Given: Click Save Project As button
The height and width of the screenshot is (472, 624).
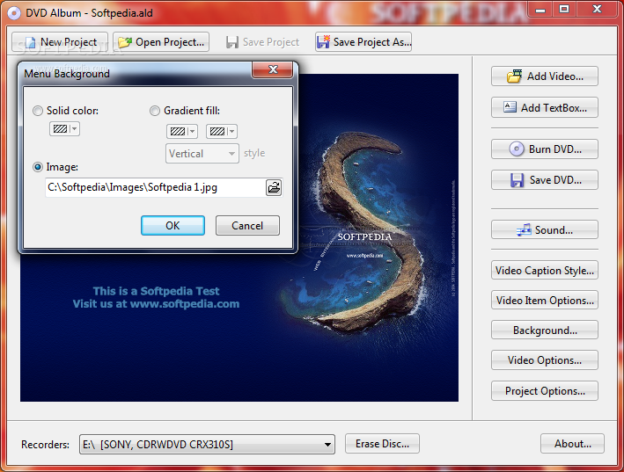Looking at the screenshot, I should (x=363, y=42).
